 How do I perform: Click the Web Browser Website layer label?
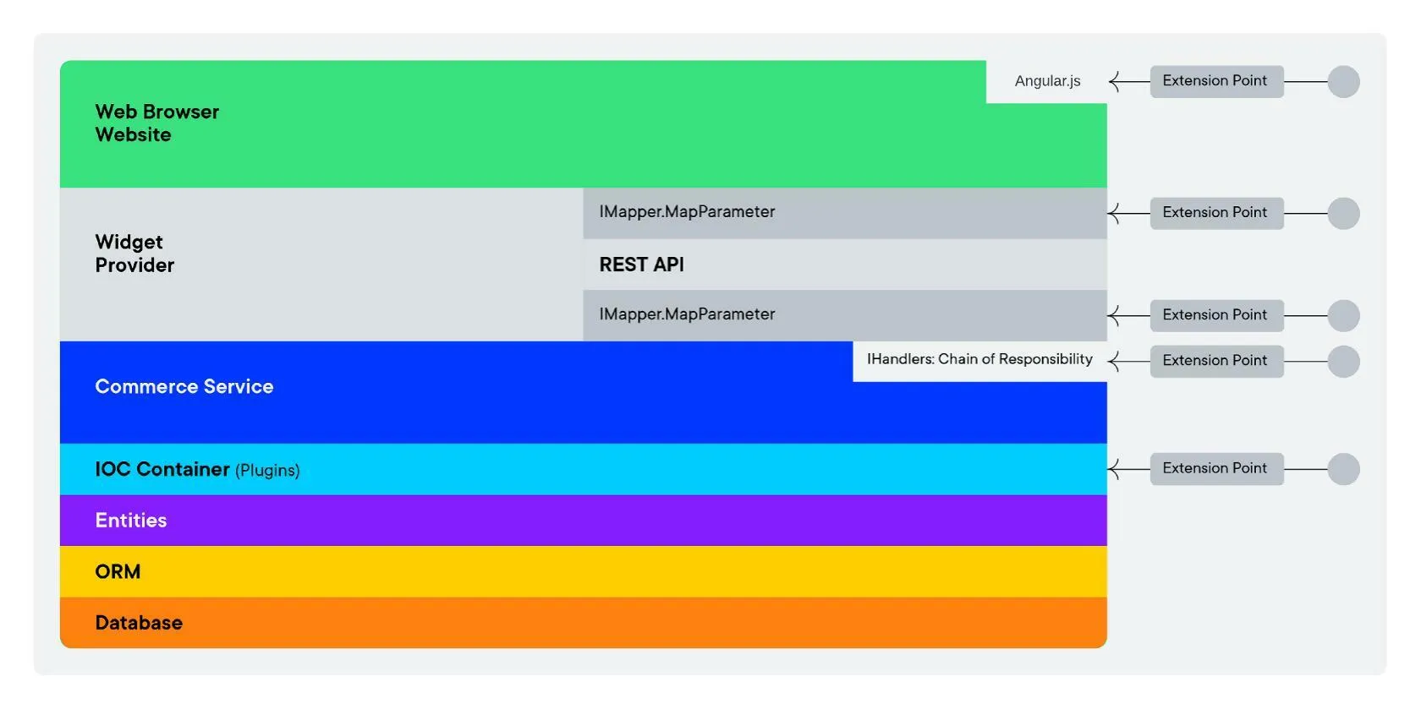pyautogui.click(x=157, y=123)
